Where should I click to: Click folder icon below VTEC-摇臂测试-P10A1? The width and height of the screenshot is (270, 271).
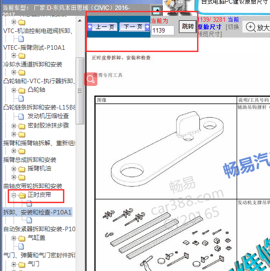click(x=22, y=56)
